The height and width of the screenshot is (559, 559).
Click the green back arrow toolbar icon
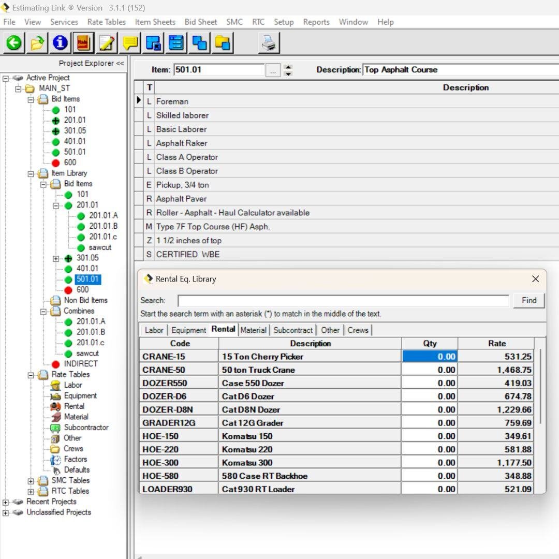pyautogui.click(x=13, y=43)
